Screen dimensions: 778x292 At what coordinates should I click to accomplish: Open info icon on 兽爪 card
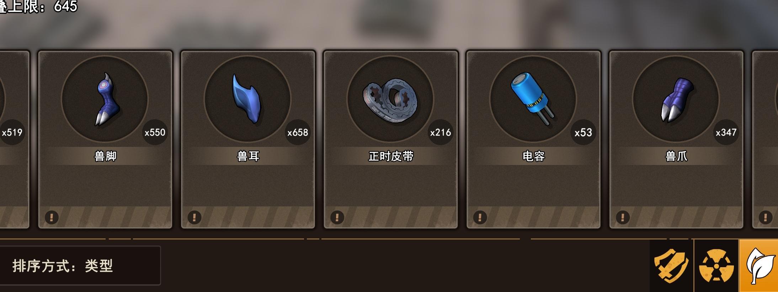[623, 217]
